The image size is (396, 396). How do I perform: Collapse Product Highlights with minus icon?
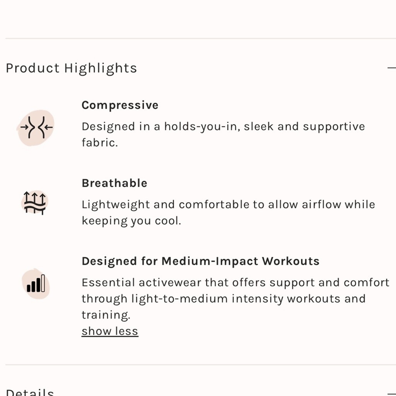392,68
